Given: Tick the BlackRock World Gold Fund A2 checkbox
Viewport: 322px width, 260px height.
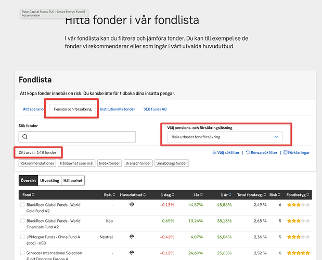Looking at the screenshot, I should point(22,205).
